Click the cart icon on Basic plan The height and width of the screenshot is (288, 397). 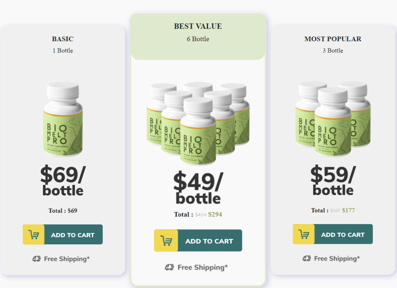click(x=34, y=235)
